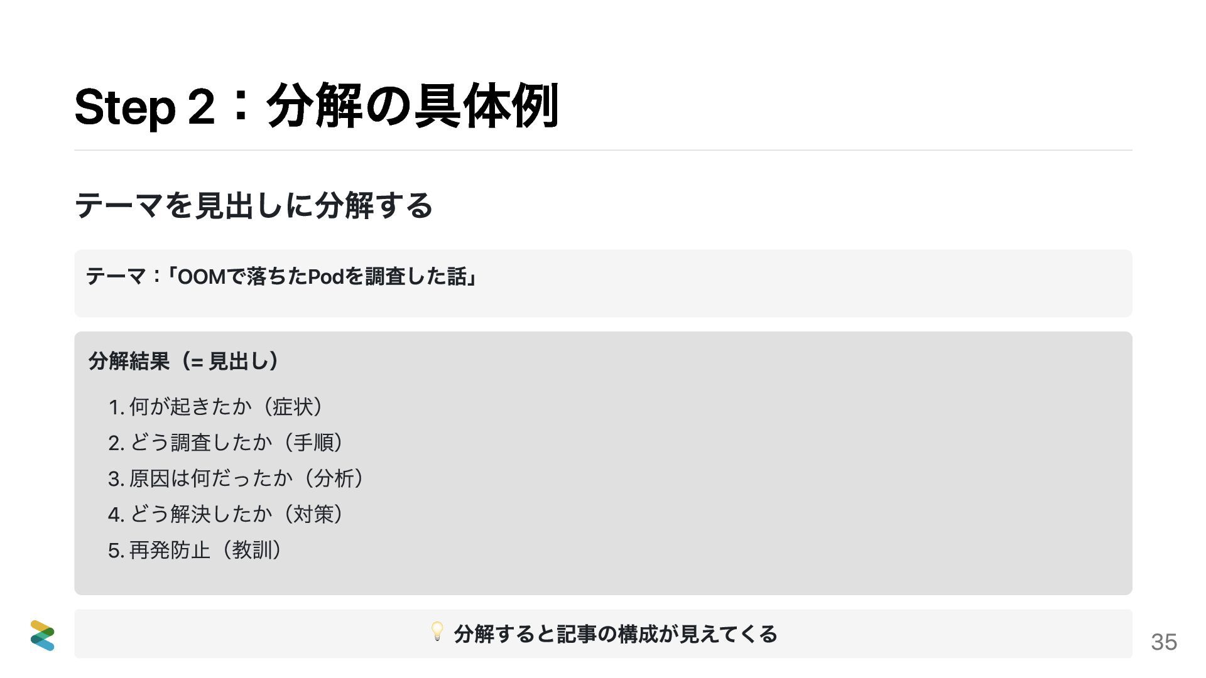Click the colorful logo icon at bottom-left
The width and height of the screenshot is (1206, 678).
click(x=42, y=635)
